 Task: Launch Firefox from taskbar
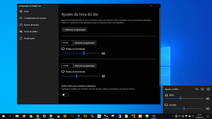tap(24, 116)
